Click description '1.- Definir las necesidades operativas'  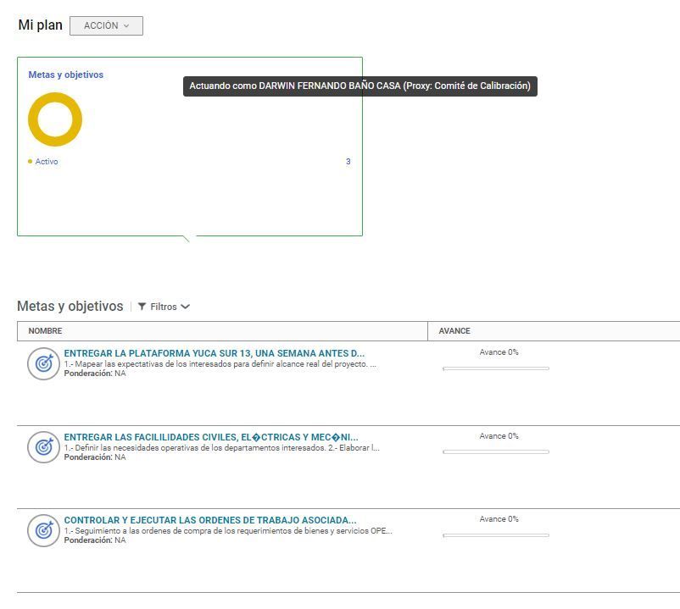pos(222,448)
